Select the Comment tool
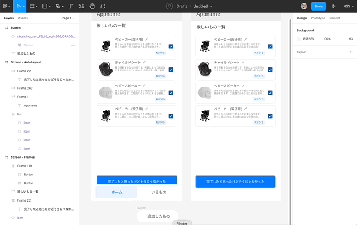 103,6
